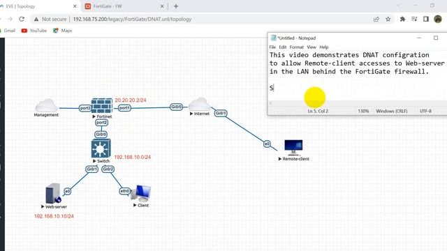Click the Web-server name label

coord(56,207)
